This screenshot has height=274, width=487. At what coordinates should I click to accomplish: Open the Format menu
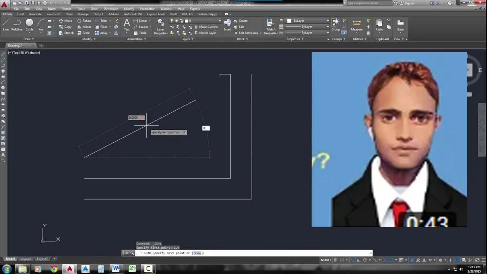pyautogui.click(x=66, y=9)
